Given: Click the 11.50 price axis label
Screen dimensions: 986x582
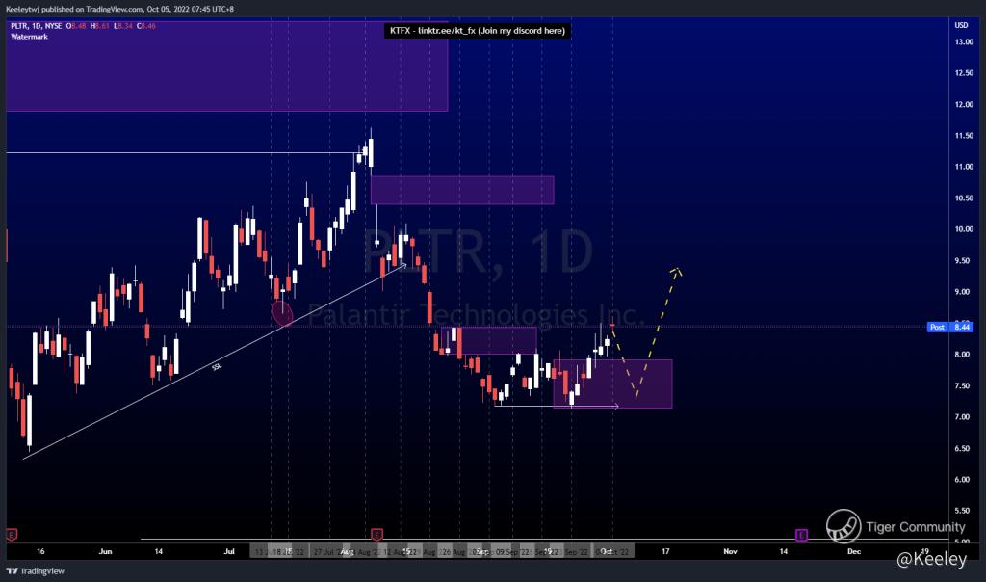Looking at the screenshot, I should tap(964, 136).
